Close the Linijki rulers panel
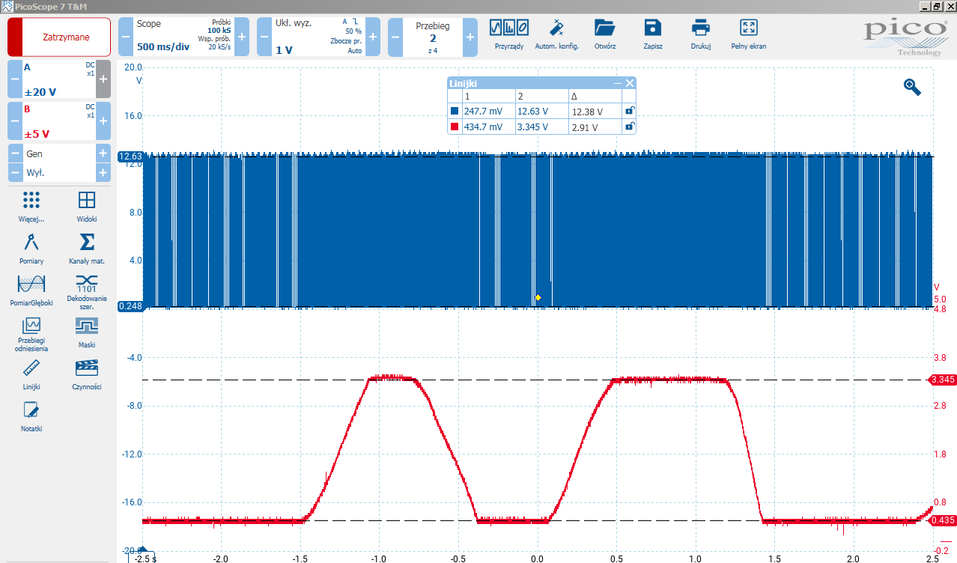The width and height of the screenshot is (957, 563). pos(630,83)
